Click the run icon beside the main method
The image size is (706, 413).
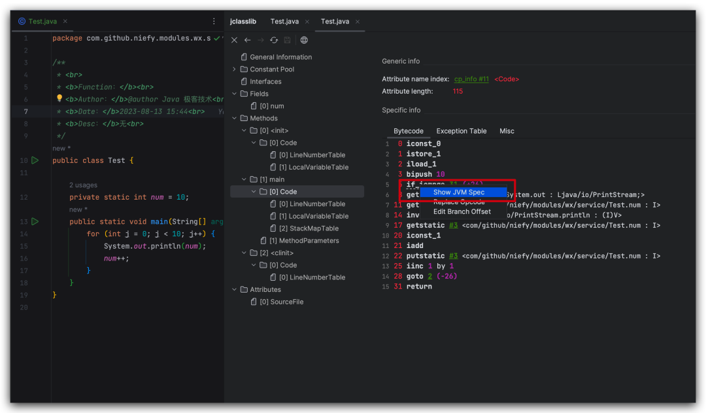35,221
